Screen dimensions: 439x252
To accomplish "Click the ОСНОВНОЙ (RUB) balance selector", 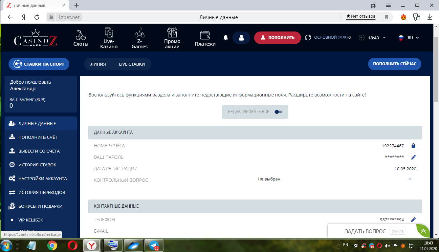I will click(332, 38).
